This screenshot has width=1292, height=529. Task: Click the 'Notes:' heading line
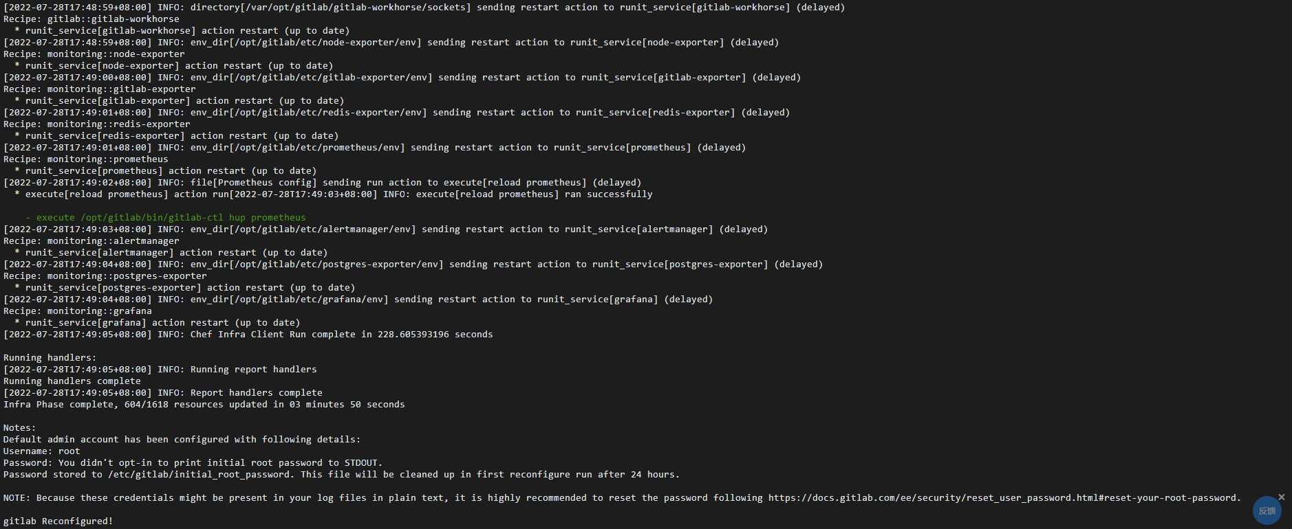coord(20,428)
